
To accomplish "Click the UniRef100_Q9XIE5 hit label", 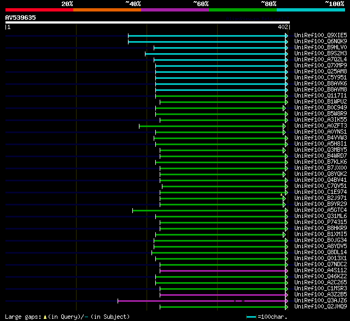I will coord(320,35).
